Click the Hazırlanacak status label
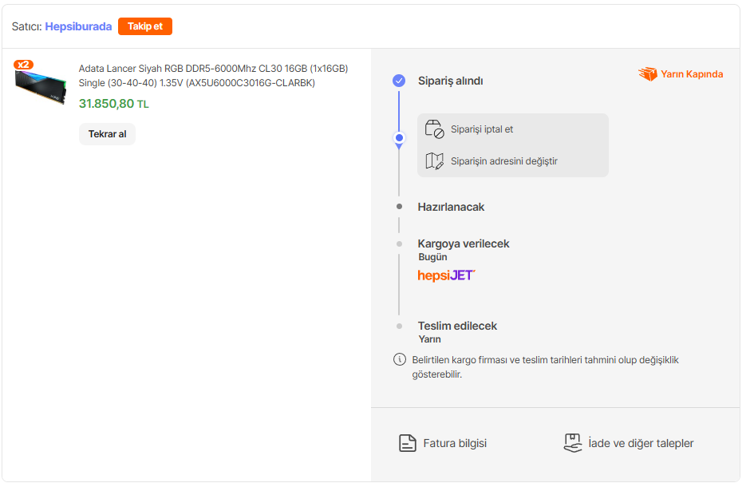This screenshot has width=754, height=487. [x=451, y=207]
